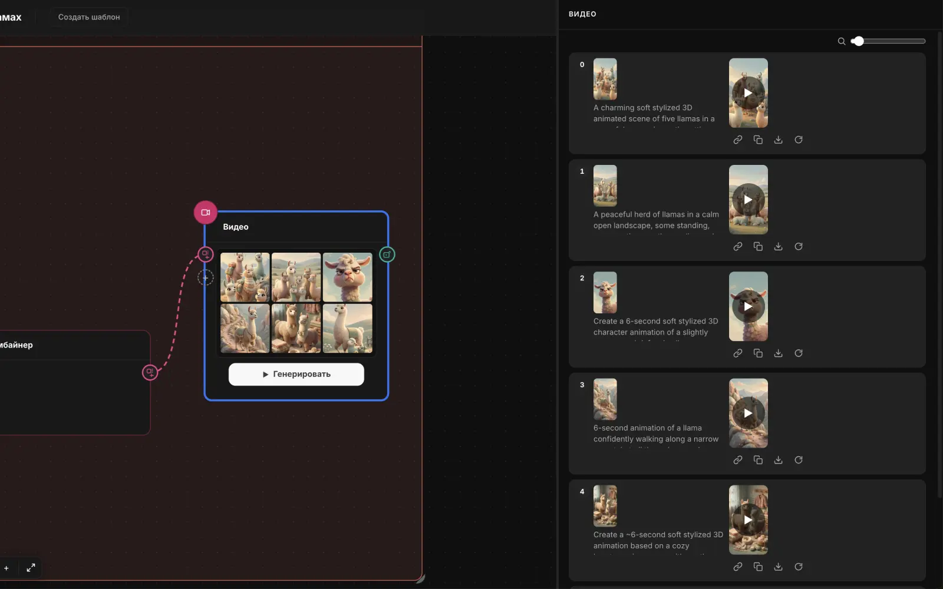
Task: Click the Видео node title
Action: coord(236,227)
